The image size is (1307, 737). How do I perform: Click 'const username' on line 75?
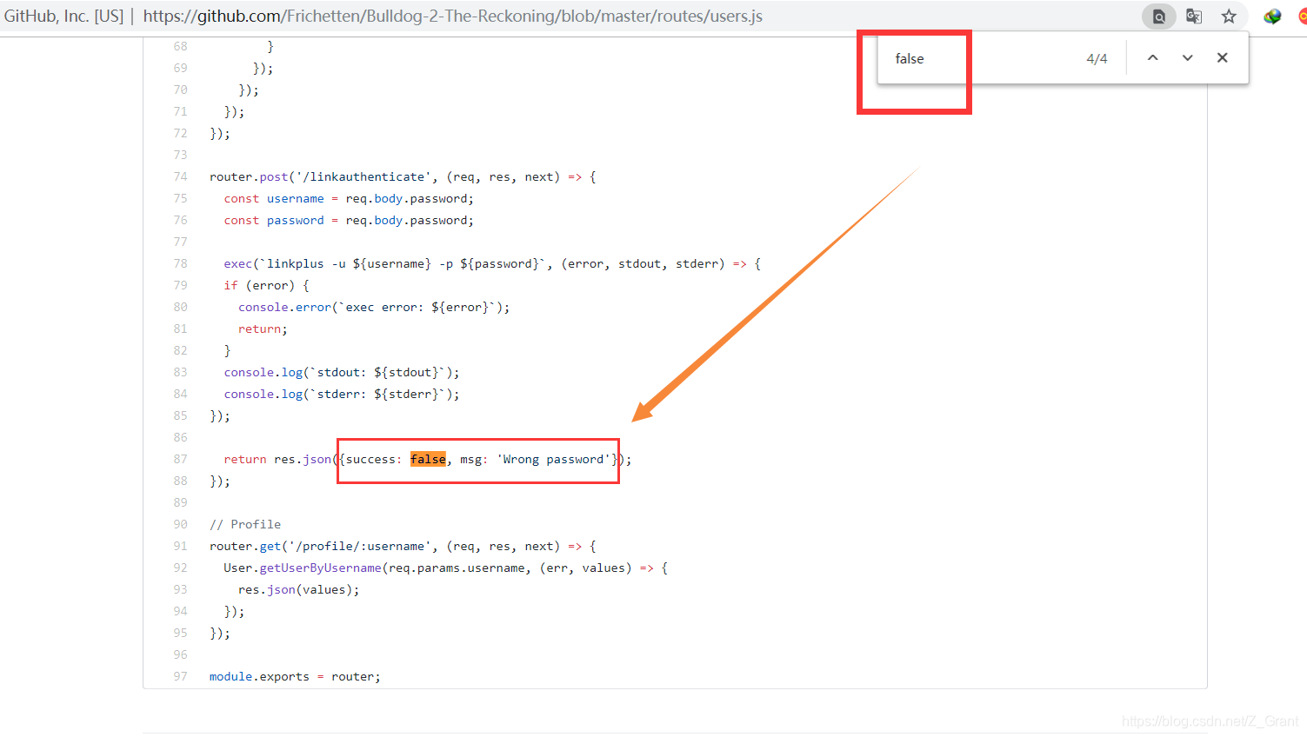tap(274, 198)
